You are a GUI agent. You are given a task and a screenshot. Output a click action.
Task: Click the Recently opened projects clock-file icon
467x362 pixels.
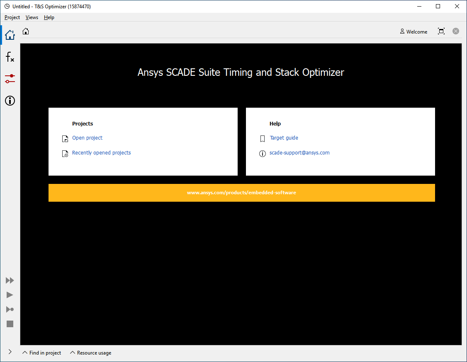[x=65, y=154]
